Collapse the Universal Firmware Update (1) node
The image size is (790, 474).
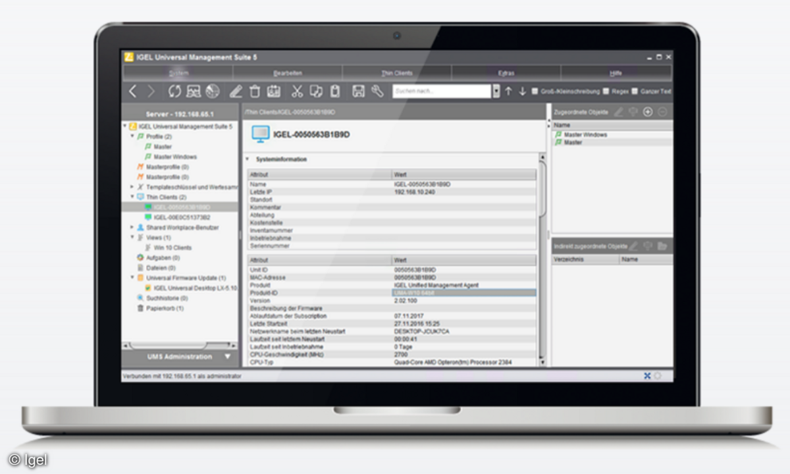coord(132,278)
